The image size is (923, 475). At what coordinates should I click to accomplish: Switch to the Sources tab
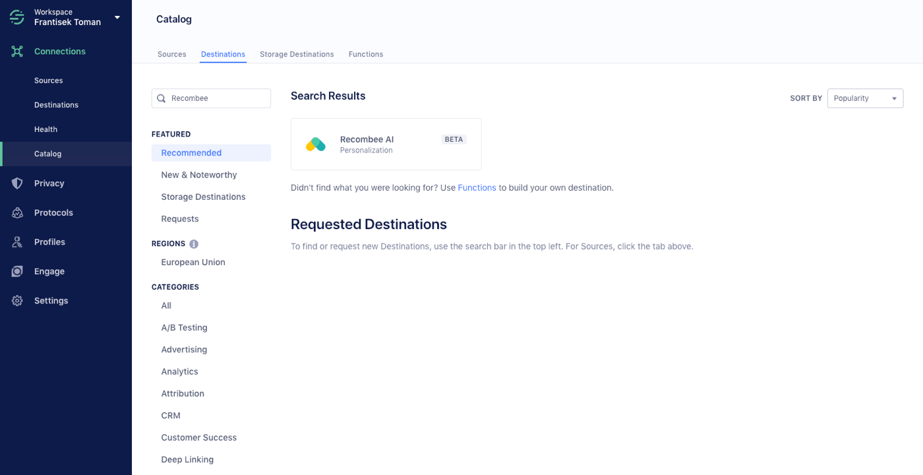(172, 54)
